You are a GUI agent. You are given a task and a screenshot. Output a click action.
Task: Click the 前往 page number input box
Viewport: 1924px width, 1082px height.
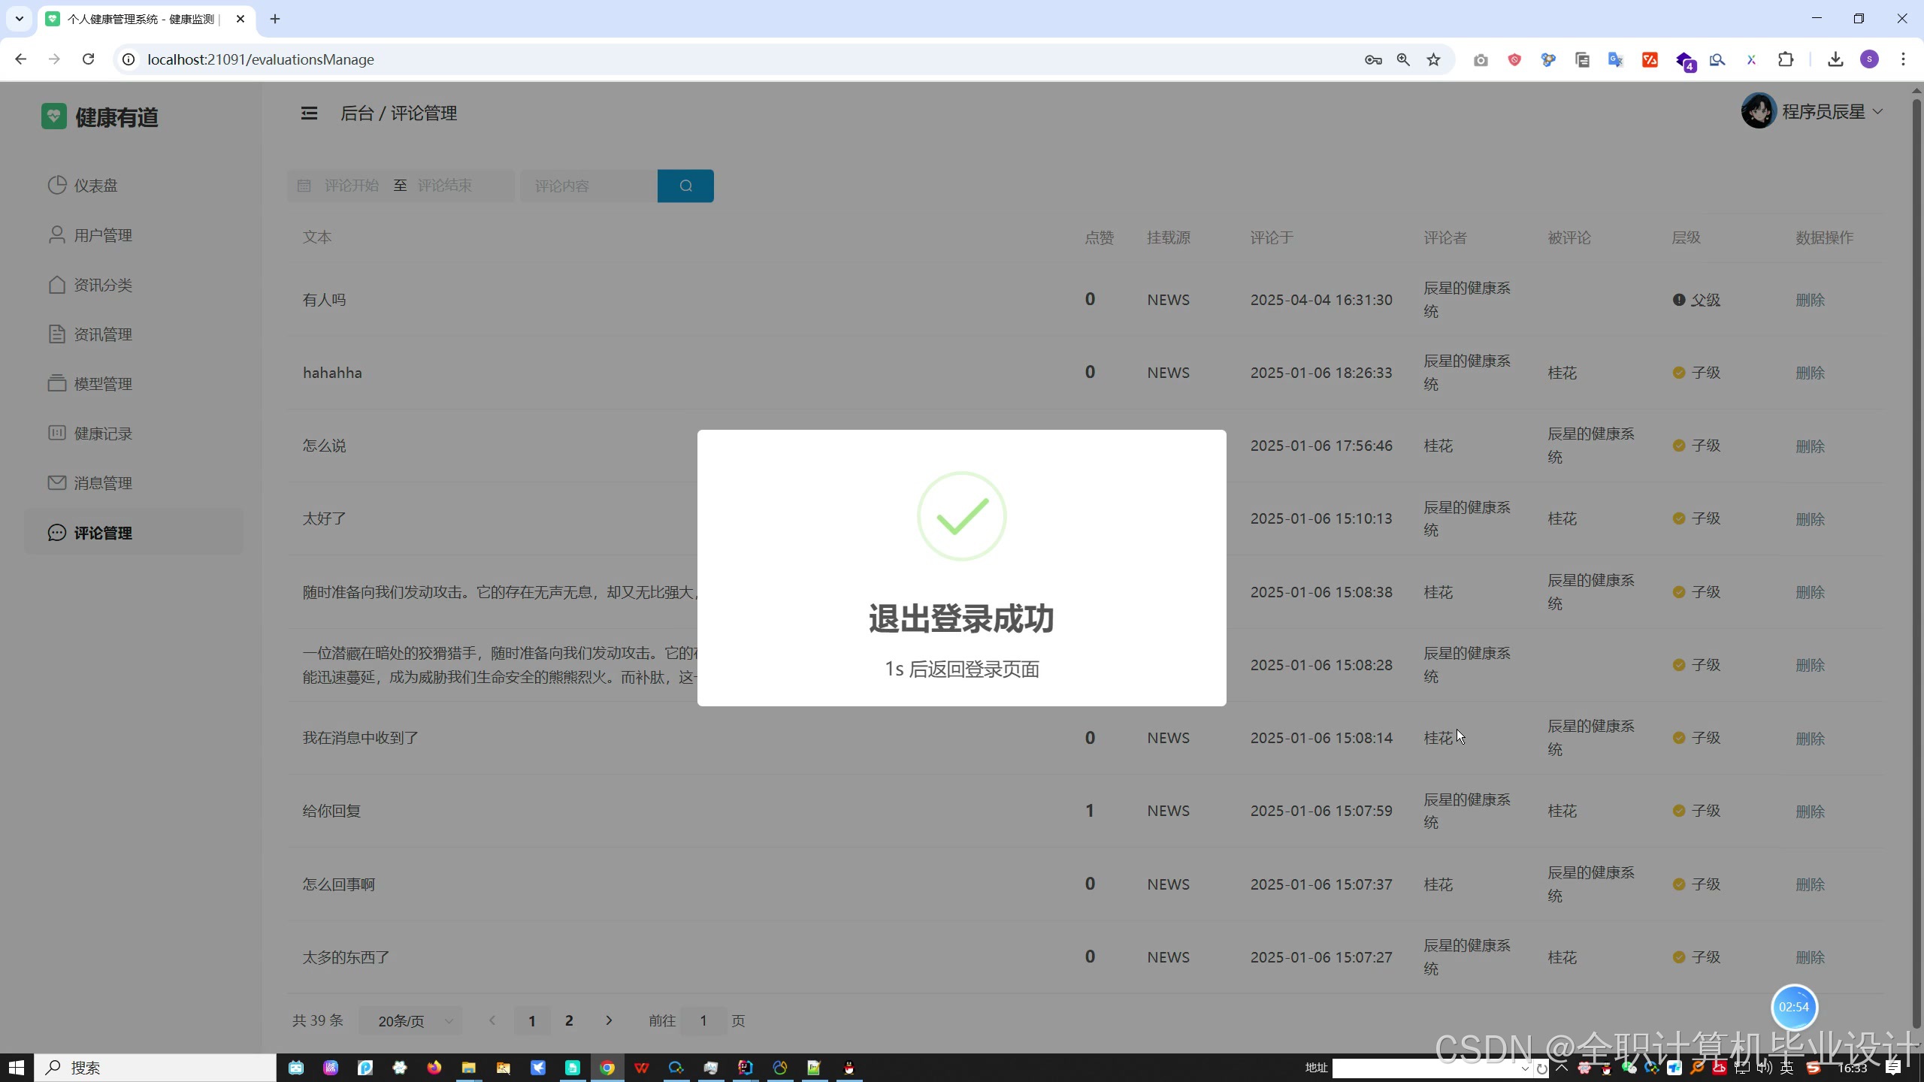click(703, 1020)
